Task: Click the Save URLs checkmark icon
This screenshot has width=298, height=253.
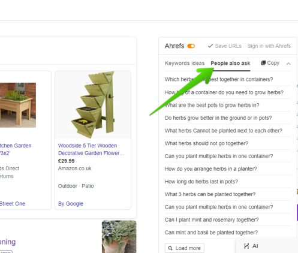Action: (x=210, y=46)
